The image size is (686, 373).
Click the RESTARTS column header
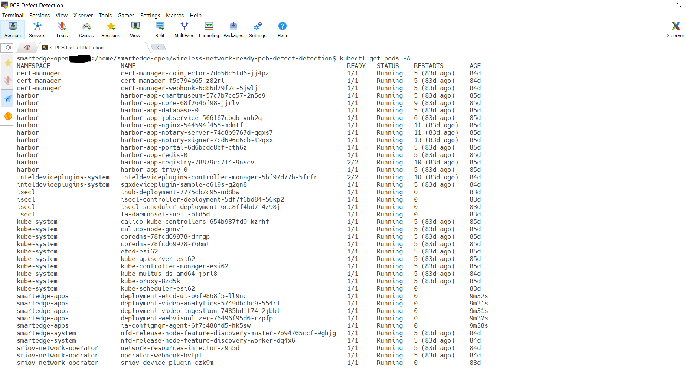(x=429, y=66)
